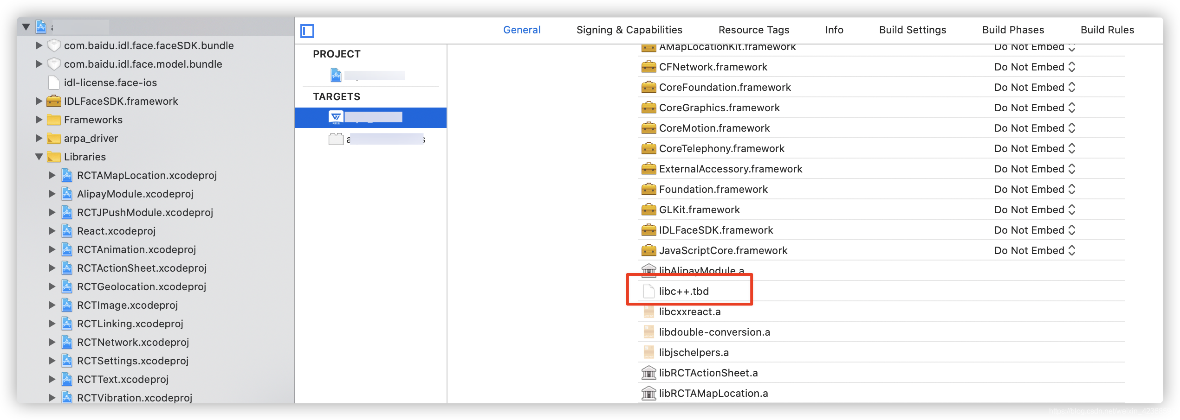Click the CoreMotion.framework toolbox icon
1180x420 pixels.
[648, 128]
